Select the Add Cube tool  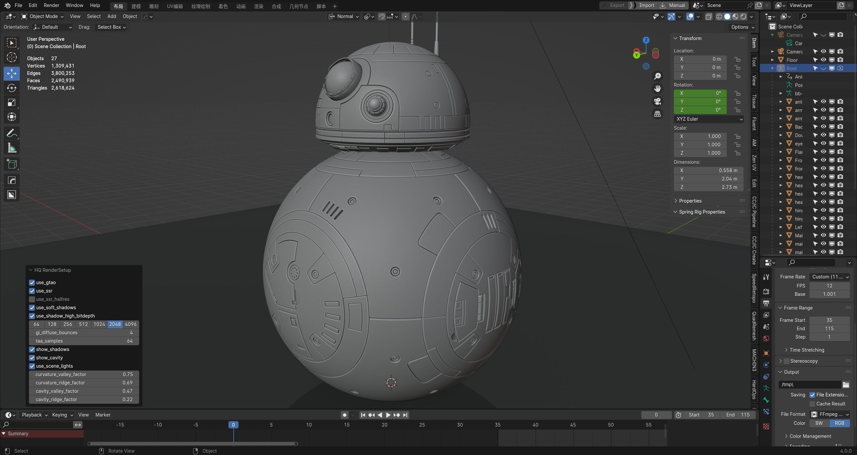[x=12, y=164]
